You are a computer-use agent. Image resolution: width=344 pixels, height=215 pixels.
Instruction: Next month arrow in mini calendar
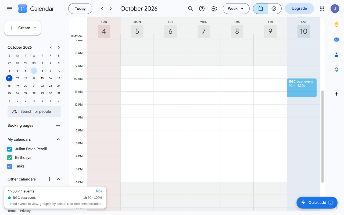pyautogui.click(x=59, y=47)
